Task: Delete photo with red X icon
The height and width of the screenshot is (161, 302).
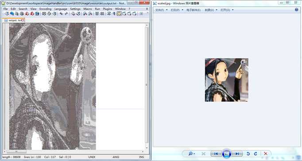Action: click(266, 153)
